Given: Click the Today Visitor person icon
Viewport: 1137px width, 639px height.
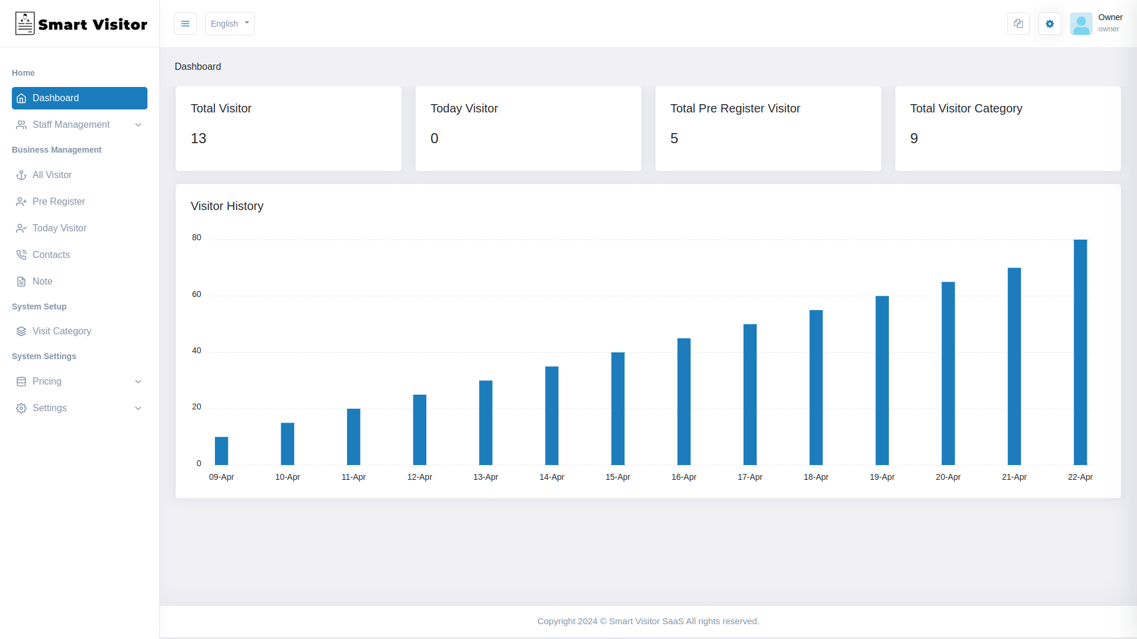Looking at the screenshot, I should click(21, 228).
